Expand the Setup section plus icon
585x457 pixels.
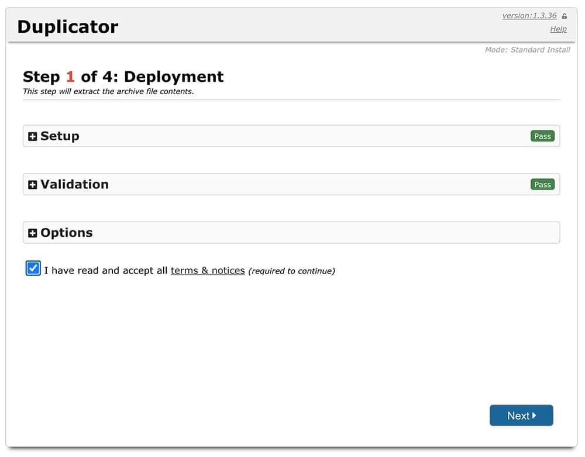pyautogui.click(x=32, y=136)
